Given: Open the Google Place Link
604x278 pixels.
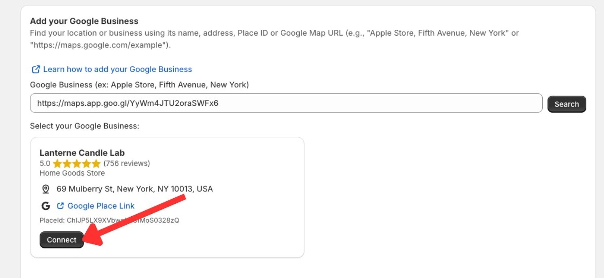Looking at the screenshot, I should tap(101, 206).
